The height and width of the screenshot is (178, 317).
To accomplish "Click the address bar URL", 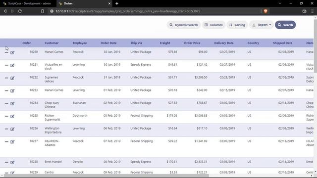I will pos(128,11).
